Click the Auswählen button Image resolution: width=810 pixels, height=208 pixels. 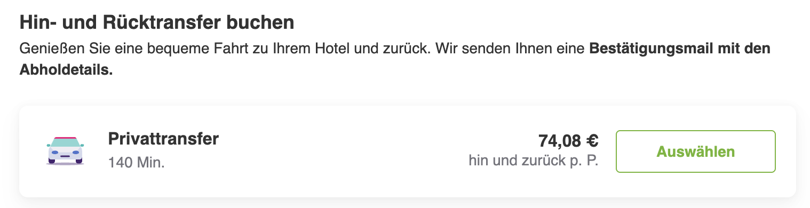point(696,151)
